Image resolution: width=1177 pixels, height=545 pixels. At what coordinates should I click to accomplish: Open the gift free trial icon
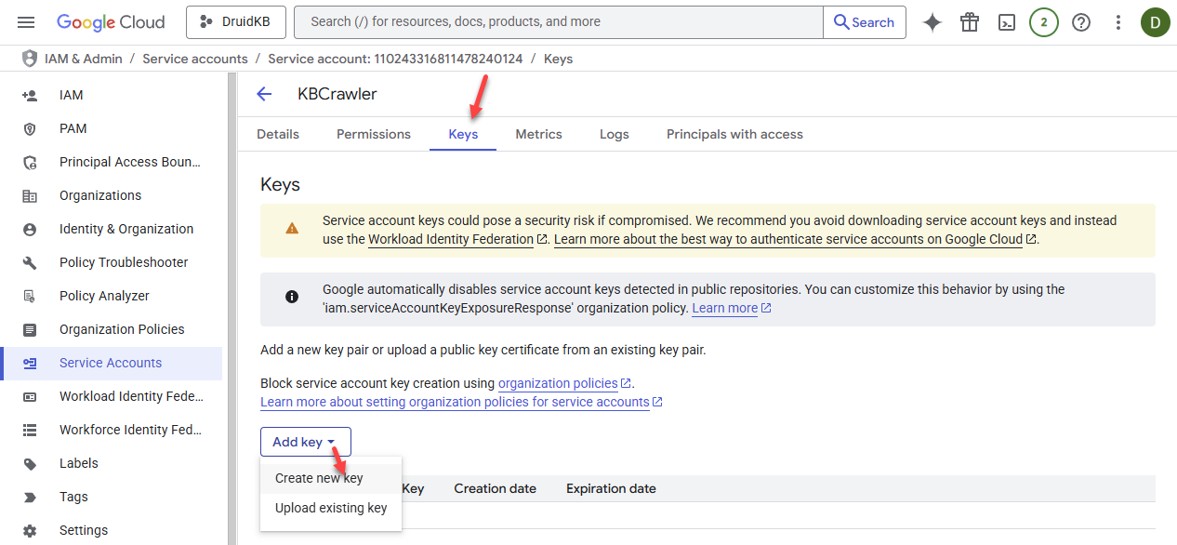[970, 22]
